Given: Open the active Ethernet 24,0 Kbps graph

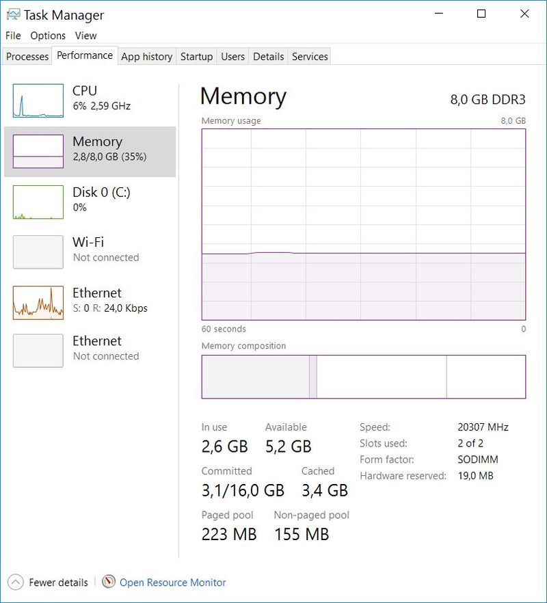Looking at the screenshot, I should pyautogui.click(x=38, y=302).
